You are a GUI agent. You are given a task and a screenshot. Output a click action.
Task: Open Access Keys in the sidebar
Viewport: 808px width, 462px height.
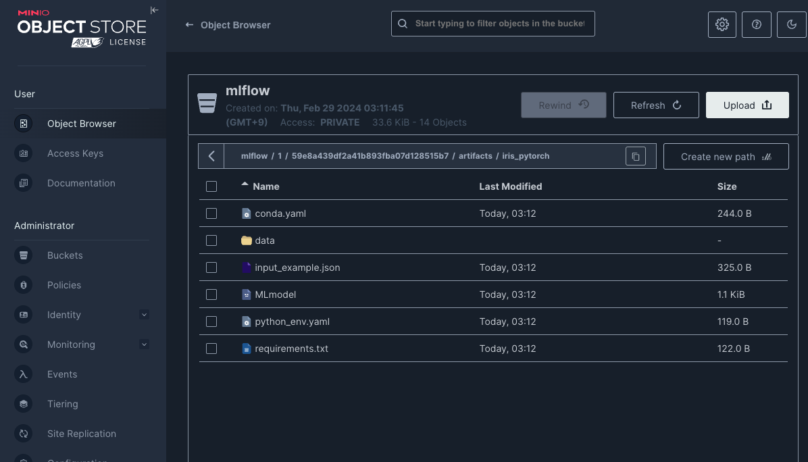(x=75, y=153)
